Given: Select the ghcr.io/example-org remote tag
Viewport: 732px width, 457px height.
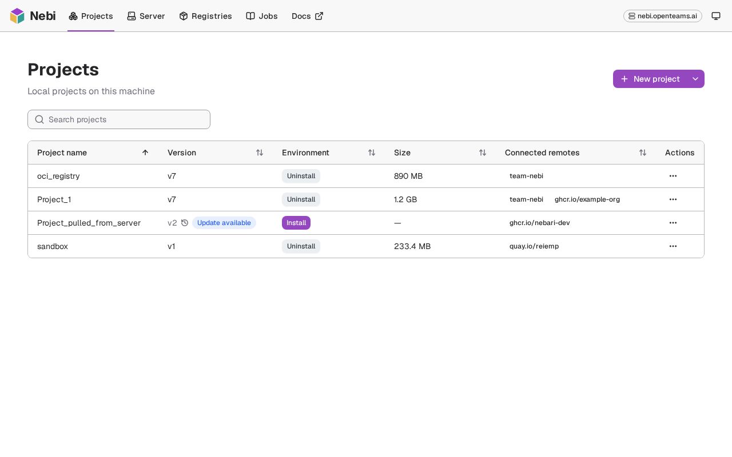Looking at the screenshot, I should (x=587, y=199).
